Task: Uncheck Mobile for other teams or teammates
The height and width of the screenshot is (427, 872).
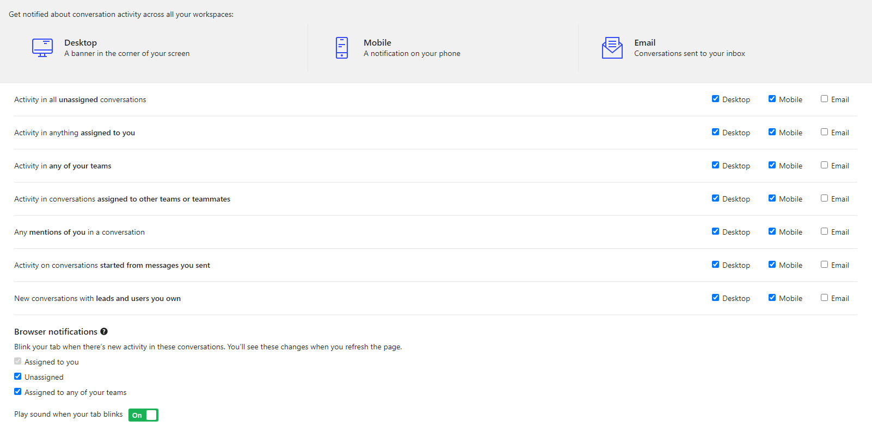Action: (772, 198)
